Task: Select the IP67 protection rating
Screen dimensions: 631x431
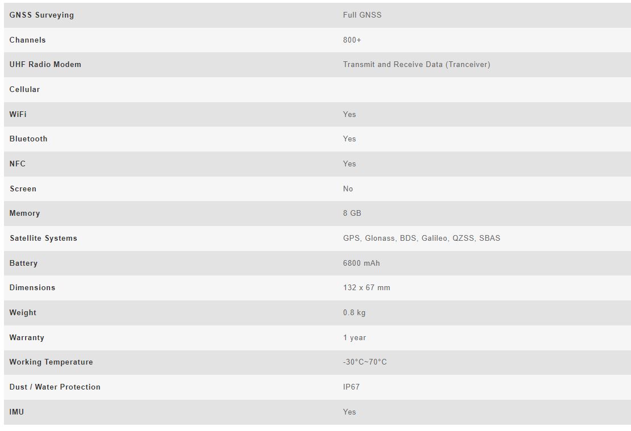Action: point(351,387)
